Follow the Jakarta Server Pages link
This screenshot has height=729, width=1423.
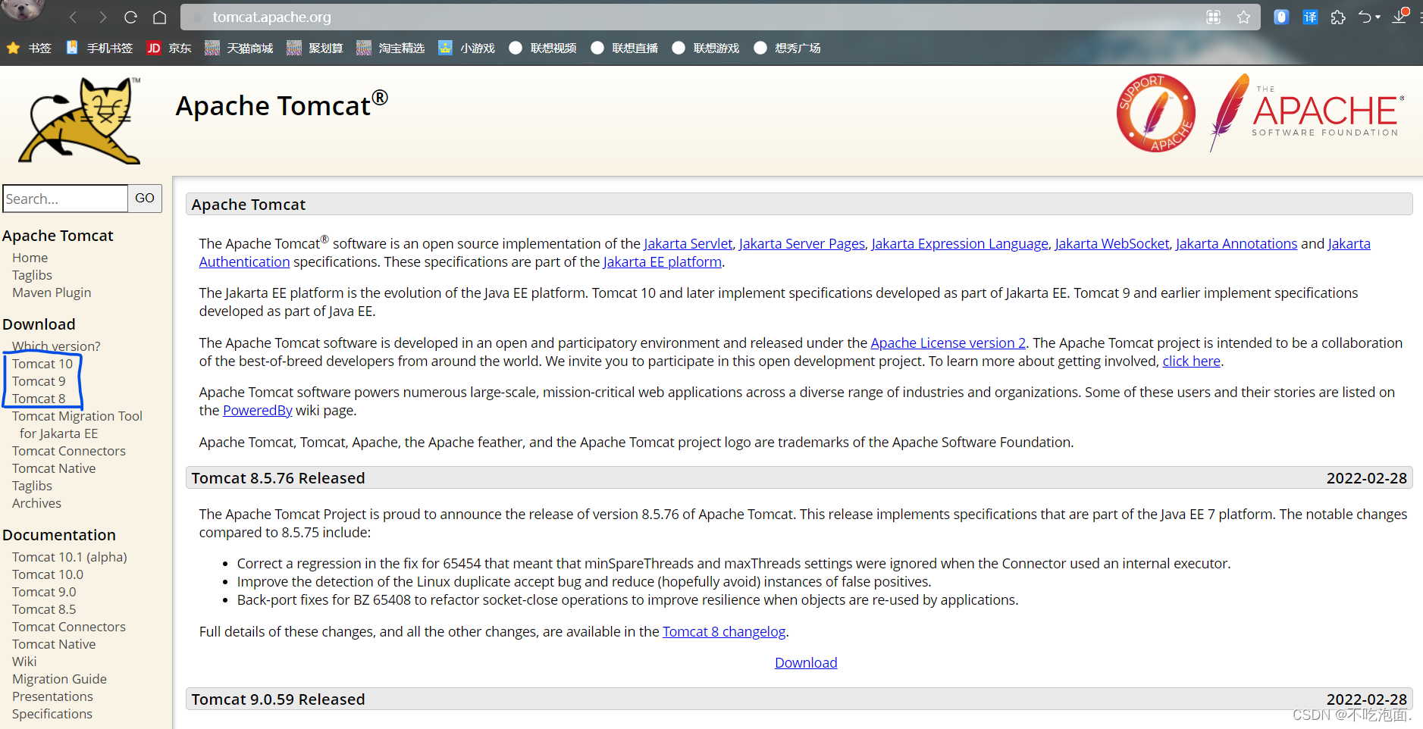point(802,243)
